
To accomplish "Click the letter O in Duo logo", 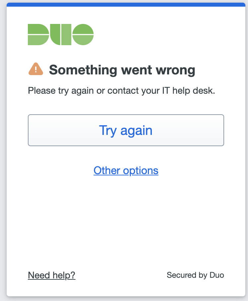I will [83, 35].
